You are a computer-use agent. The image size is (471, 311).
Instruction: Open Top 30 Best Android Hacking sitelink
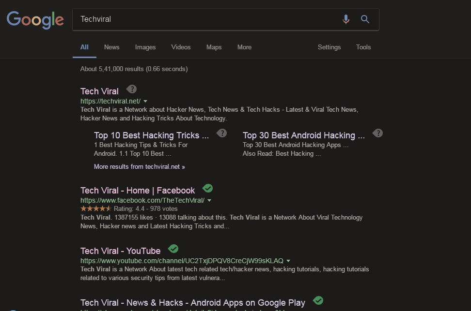click(x=304, y=135)
